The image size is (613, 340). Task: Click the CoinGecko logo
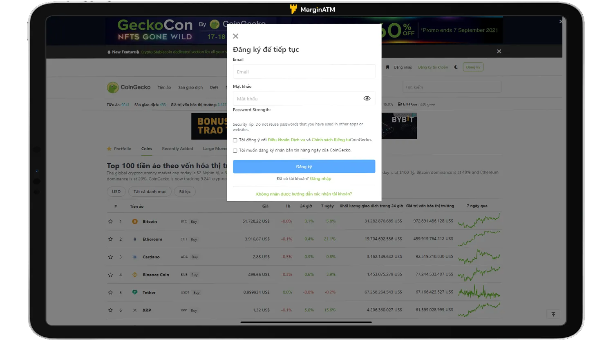click(x=129, y=87)
